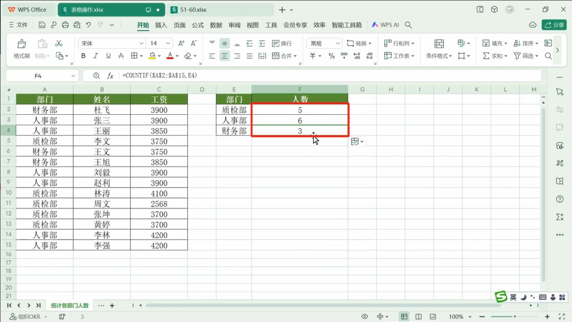
Task: Select the Format Painter (格式刷) tool
Action: click(21, 49)
